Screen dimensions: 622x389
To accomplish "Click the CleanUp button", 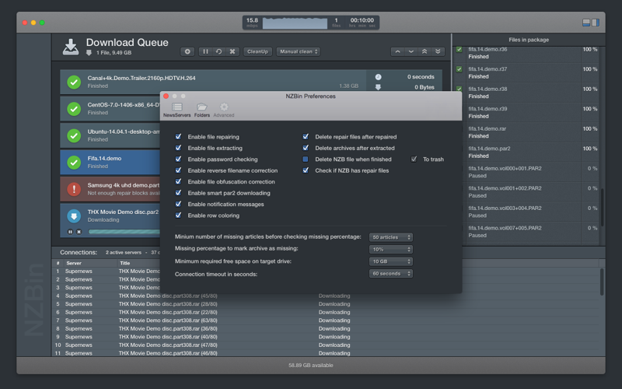I will [x=257, y=51].
